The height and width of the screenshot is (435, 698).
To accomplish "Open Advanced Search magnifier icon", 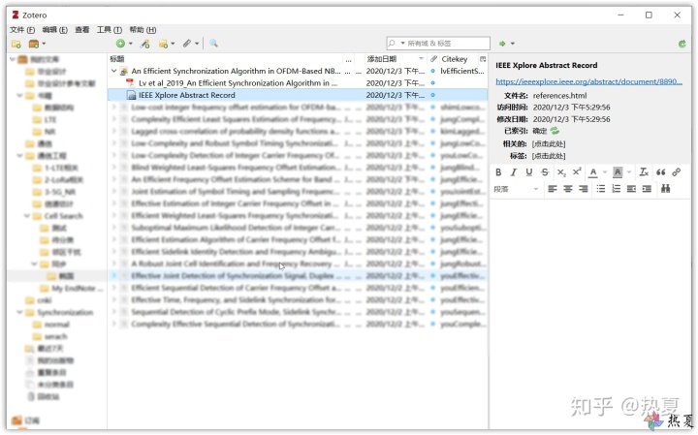I will pos(213,44).
